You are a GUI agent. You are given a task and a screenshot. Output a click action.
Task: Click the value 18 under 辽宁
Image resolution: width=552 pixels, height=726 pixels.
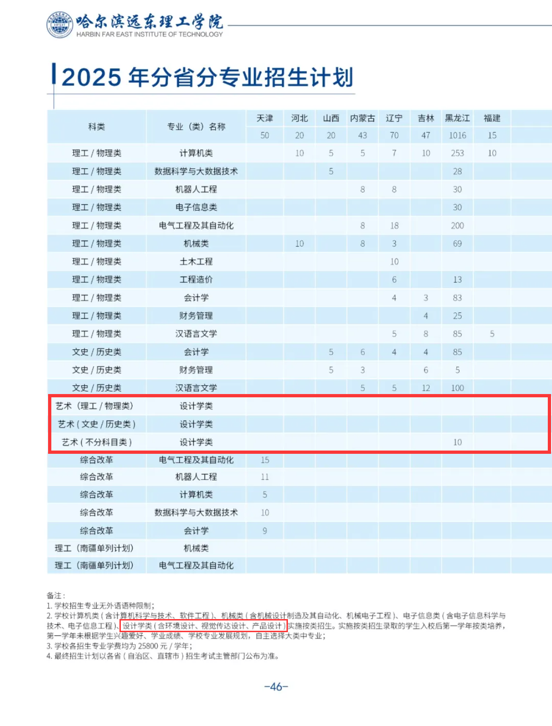pyautogui.click(x=394, y=226)
